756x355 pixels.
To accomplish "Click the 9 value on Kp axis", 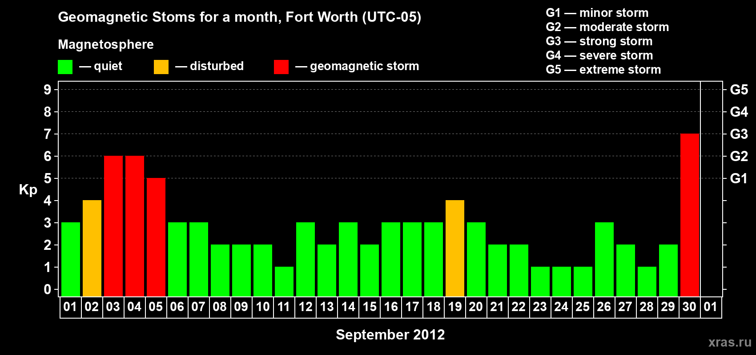I will point(48,90).
